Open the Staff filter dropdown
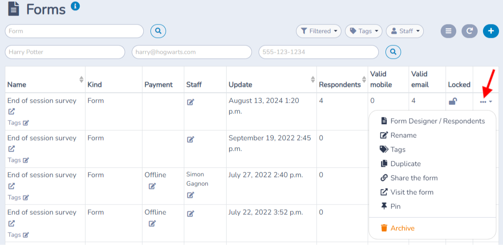 [x=405, y=31]
